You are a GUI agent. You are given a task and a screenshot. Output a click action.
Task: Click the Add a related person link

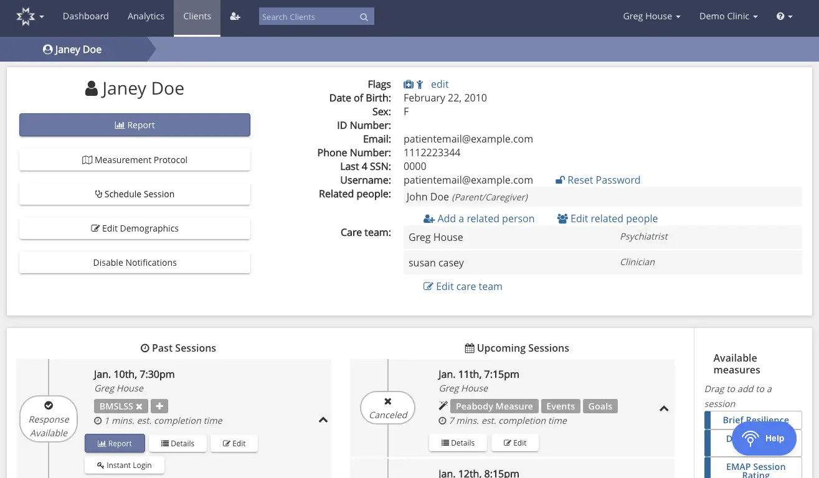click(479, 218)
